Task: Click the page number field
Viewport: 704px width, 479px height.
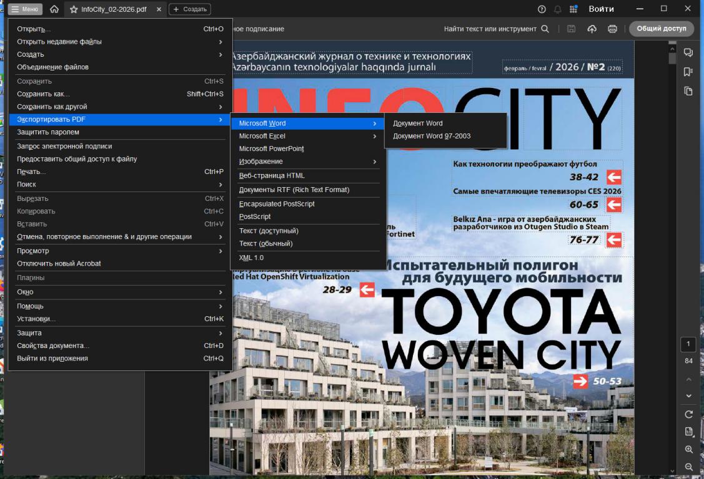Action: click(689, 344)
